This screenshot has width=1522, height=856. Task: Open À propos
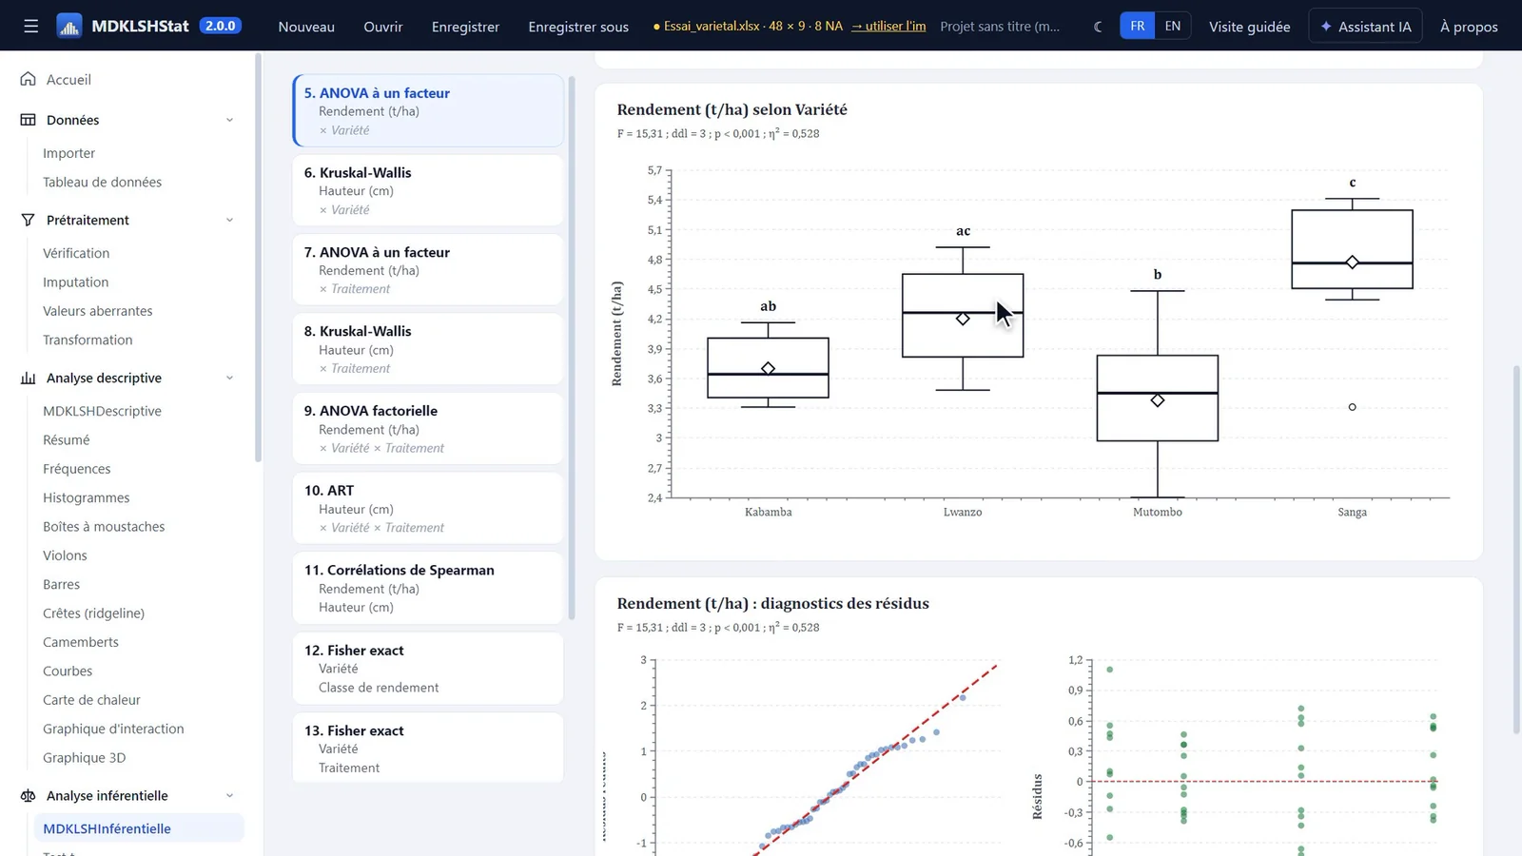pos(1469,26)
